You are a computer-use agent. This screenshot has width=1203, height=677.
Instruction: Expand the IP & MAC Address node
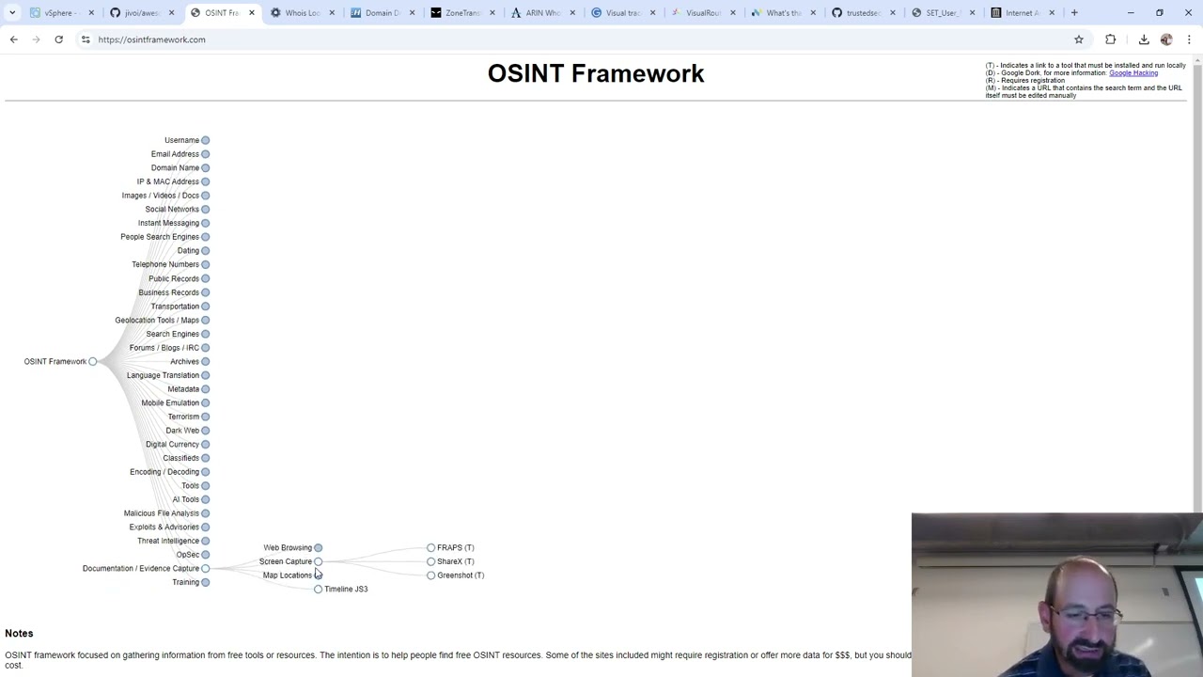(x=205, y=181)
